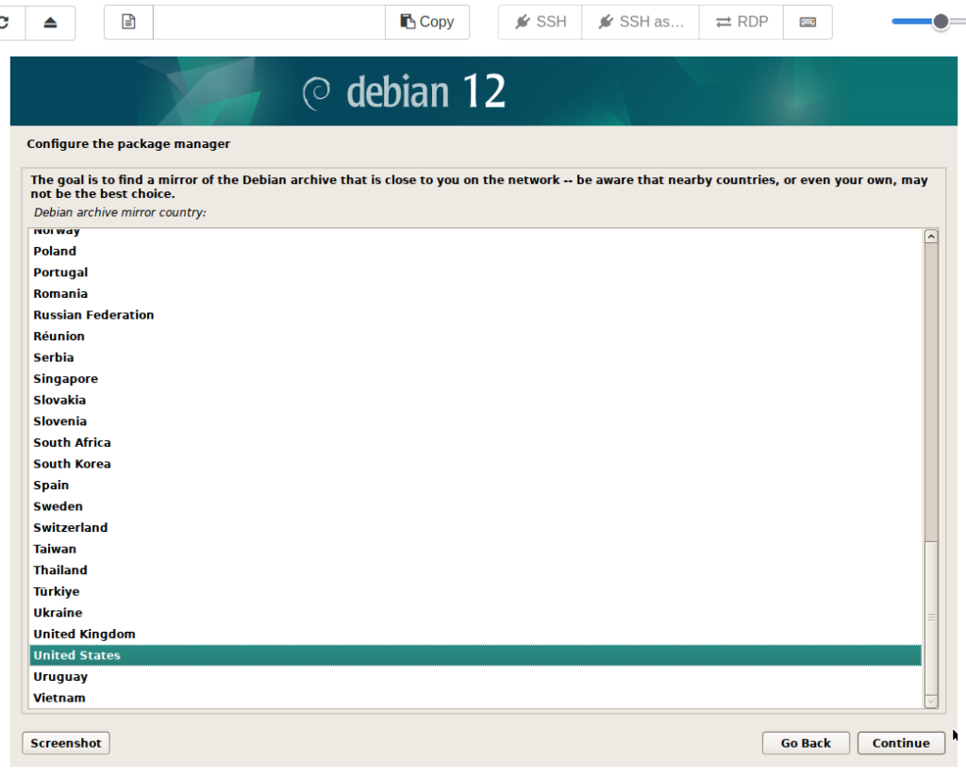
Task: Open RDP connection
Action: (x=741, y=22)
